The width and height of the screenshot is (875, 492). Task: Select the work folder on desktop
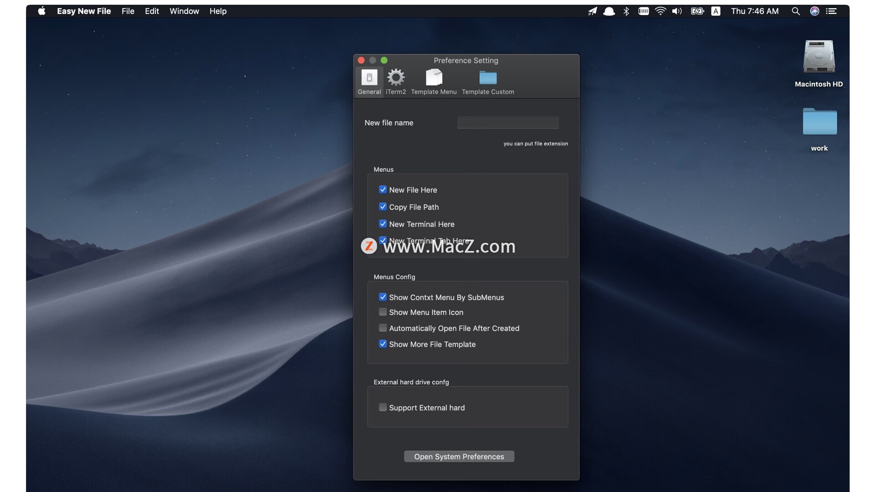(x=819, y=129)
